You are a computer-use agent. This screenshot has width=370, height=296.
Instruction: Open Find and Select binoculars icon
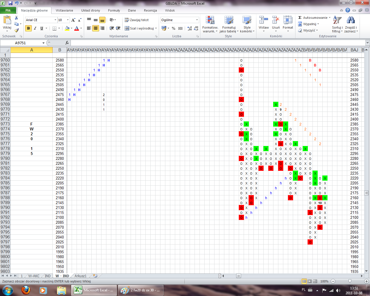[351, 21]
